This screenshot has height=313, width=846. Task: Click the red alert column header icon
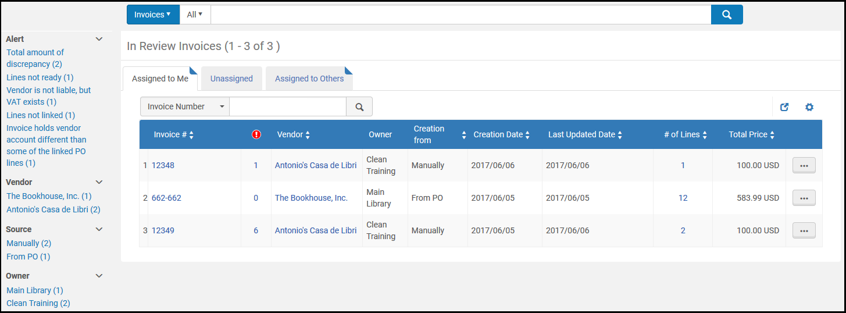[x=256, y=134]
